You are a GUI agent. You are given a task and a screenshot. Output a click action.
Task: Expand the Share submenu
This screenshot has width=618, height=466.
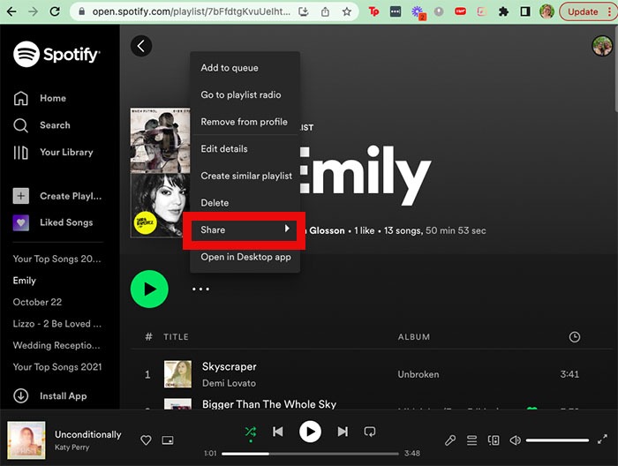point(245,229)
